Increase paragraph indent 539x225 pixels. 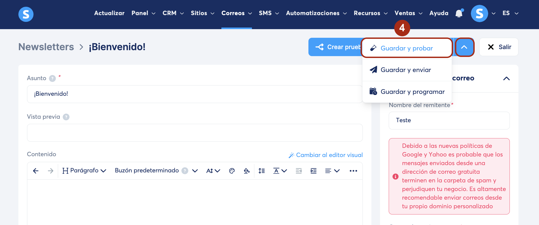314,171
